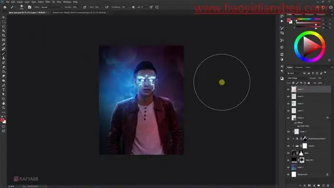Click the foreground color swatch in the toolbox
Viewport: 334px width, 188px height.
tap(2, 120)
